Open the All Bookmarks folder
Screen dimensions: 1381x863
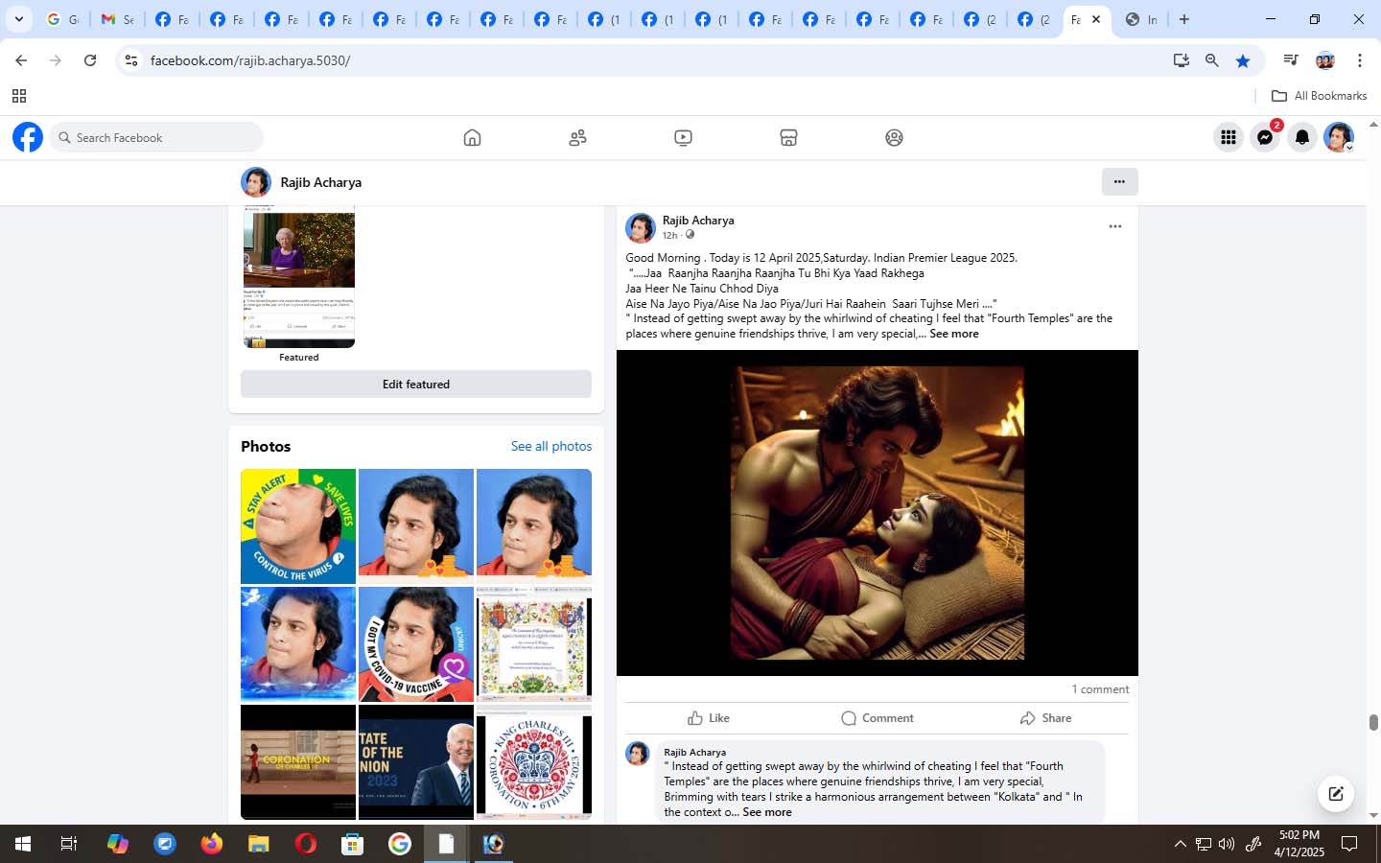click(1319, 96)
